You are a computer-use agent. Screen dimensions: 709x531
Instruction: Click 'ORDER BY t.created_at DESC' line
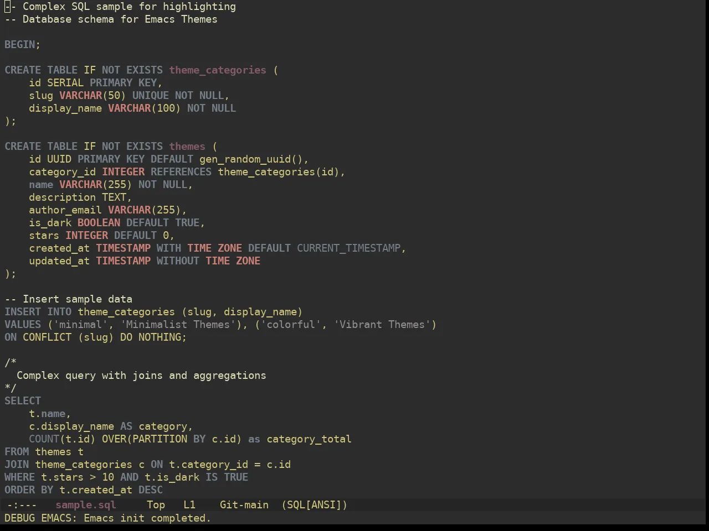click(84, 490)
